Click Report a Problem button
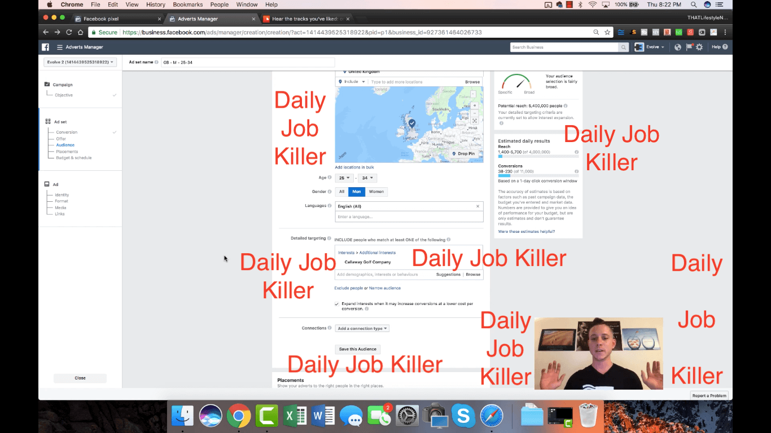This screenshot has width=771, height=433. [709, 396]
